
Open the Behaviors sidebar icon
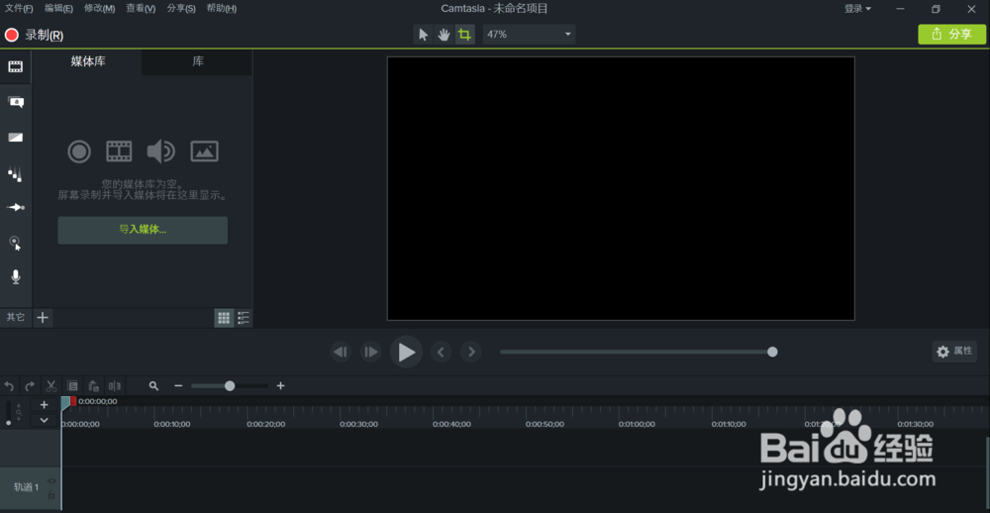(x=15, y=172)
